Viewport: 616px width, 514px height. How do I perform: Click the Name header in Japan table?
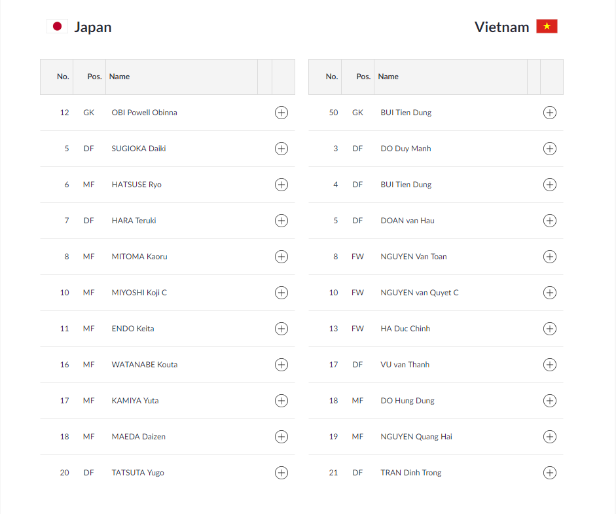[119, 77]
